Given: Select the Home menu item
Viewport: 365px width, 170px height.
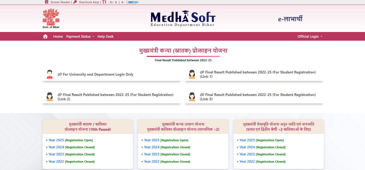Looking at the screenshot, I should pyautogui.click(x=58, y=36).
